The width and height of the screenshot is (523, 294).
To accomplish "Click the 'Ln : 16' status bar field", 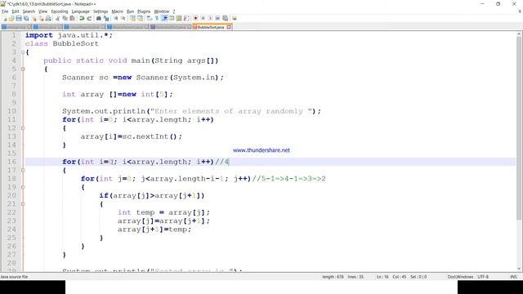I will pos(382,277).
